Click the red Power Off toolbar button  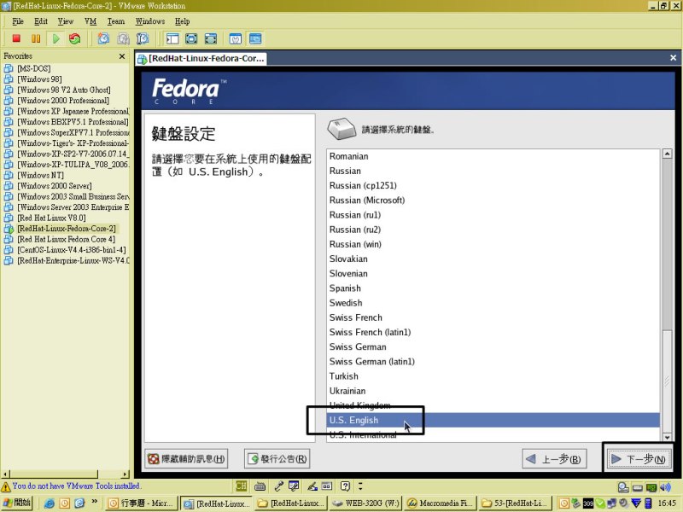coord(16,38)
